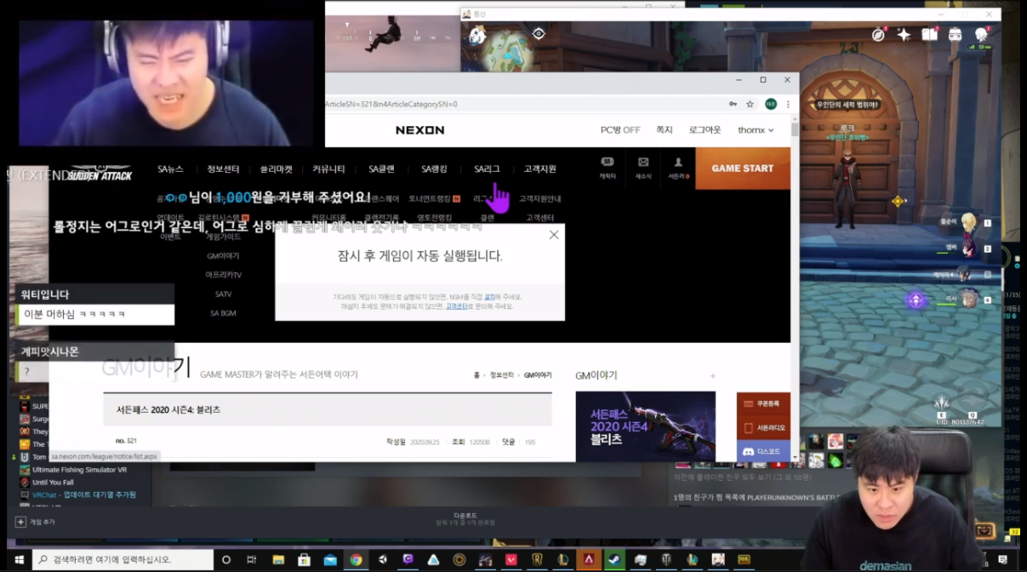Open the SA리그 menu
This screenshot has width=1027, height=572.
[x=487, y=169]
